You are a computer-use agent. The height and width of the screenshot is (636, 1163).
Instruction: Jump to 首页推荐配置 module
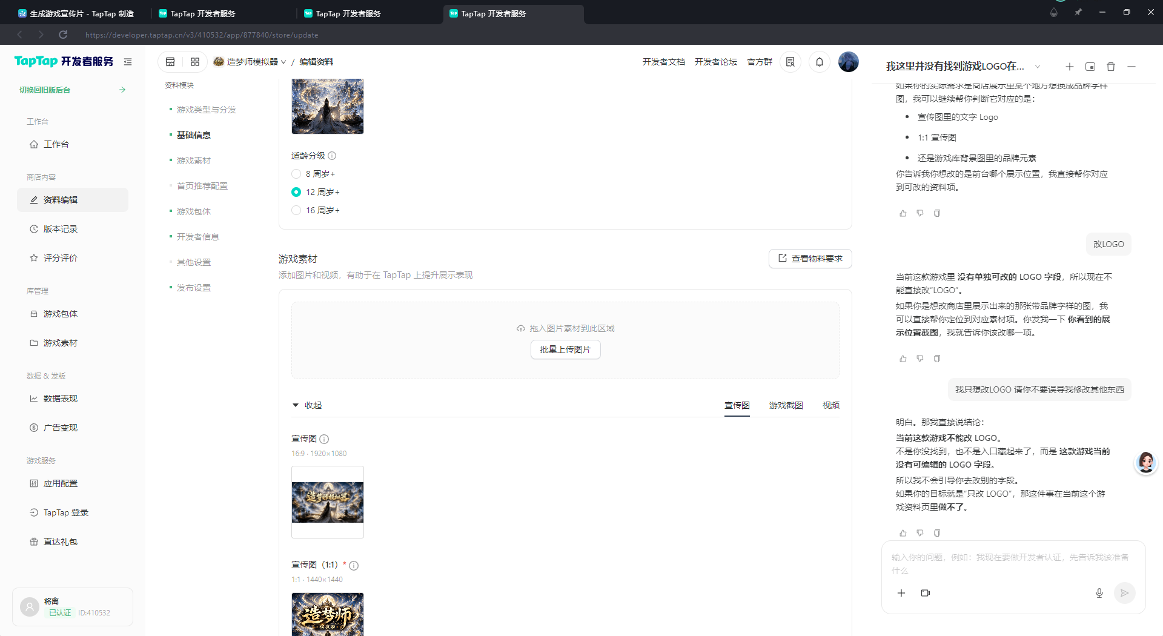click(202, 186)
